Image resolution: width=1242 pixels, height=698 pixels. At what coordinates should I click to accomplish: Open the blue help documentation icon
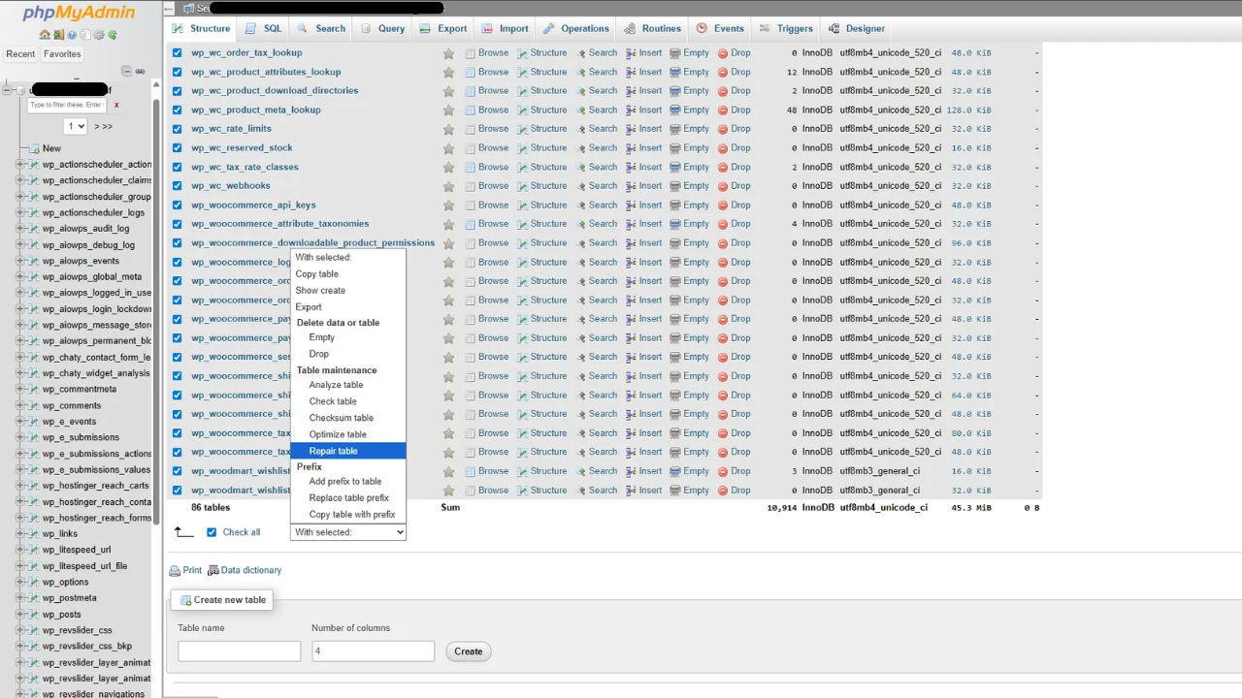[72, 35]
